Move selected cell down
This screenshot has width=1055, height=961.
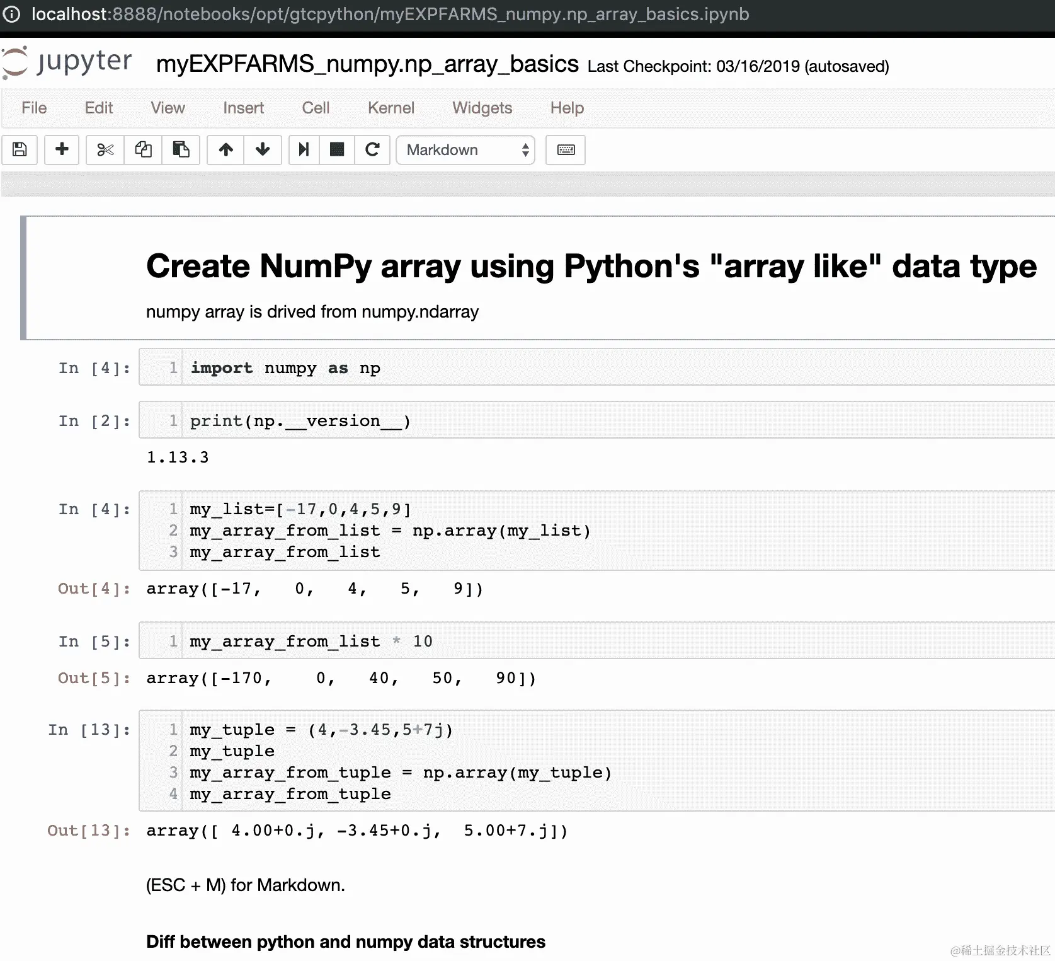coord(263,150)
